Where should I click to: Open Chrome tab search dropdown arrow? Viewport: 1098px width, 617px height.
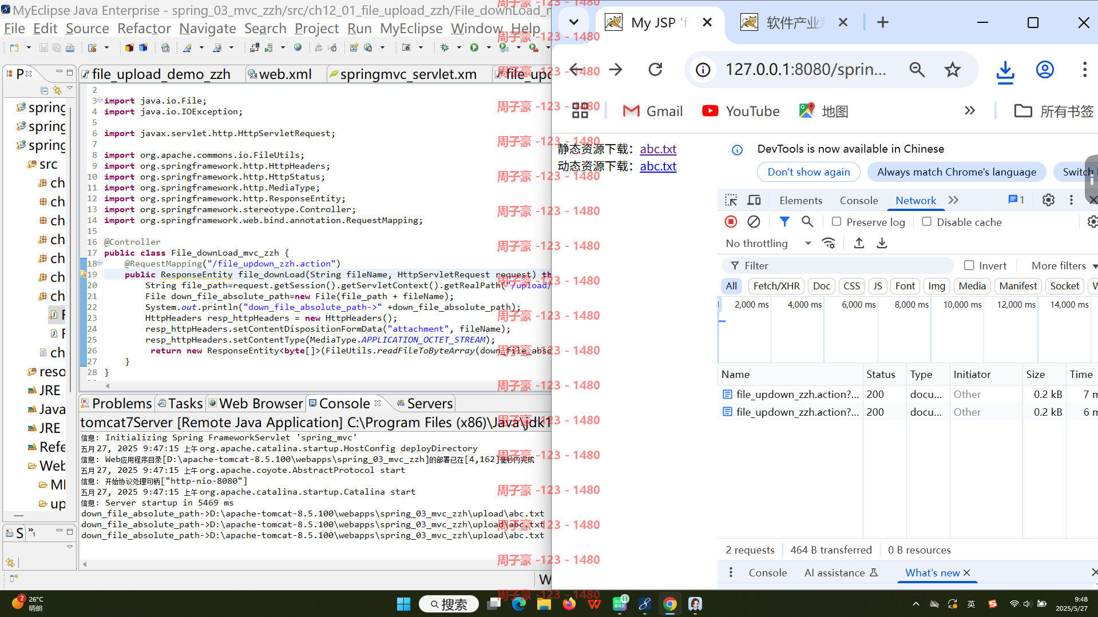[x=574, y=22]
